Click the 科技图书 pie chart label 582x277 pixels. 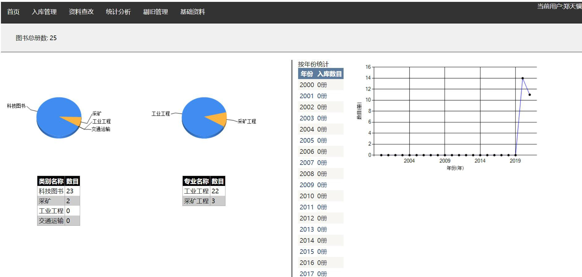pos(16,106)
